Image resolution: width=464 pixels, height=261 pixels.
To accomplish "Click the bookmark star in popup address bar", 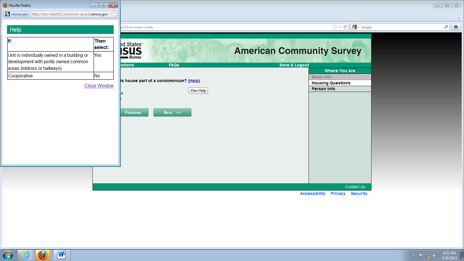I will 113,14.
